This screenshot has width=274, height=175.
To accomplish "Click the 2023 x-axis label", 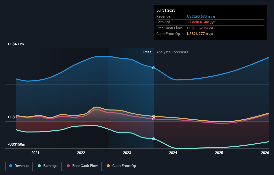I will pos(127,153).
